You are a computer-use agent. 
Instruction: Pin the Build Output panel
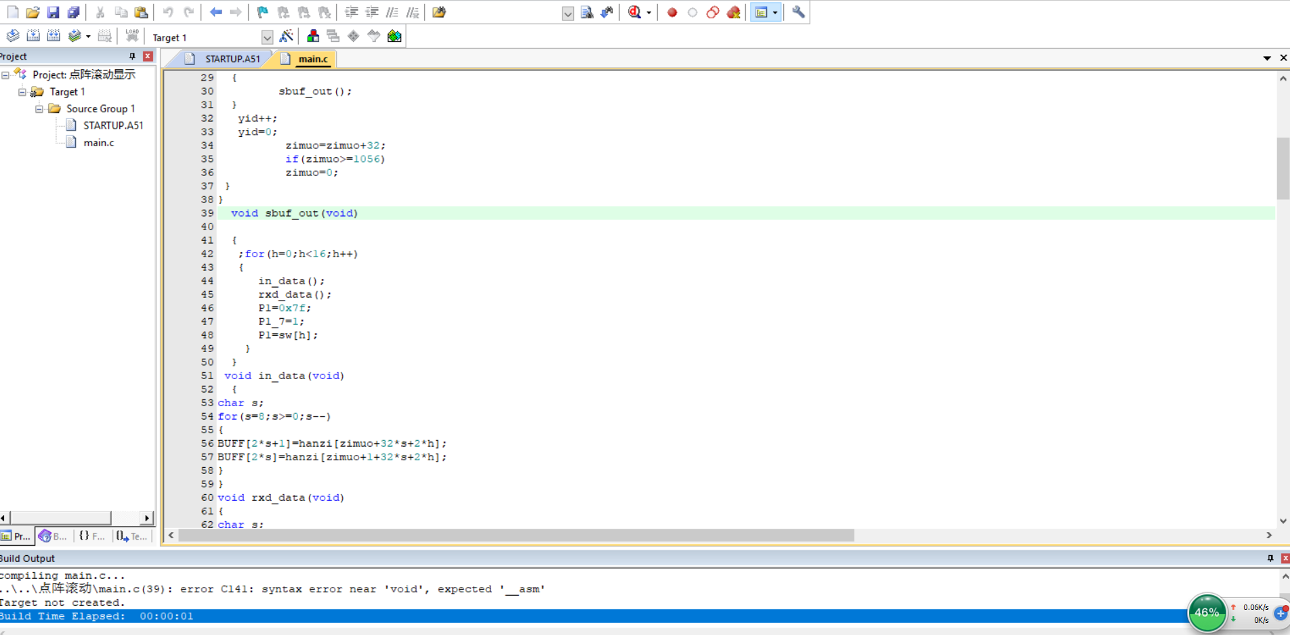(1270, 558)
